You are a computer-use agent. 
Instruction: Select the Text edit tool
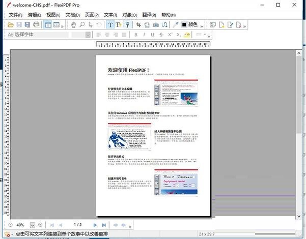pos(110,24)
